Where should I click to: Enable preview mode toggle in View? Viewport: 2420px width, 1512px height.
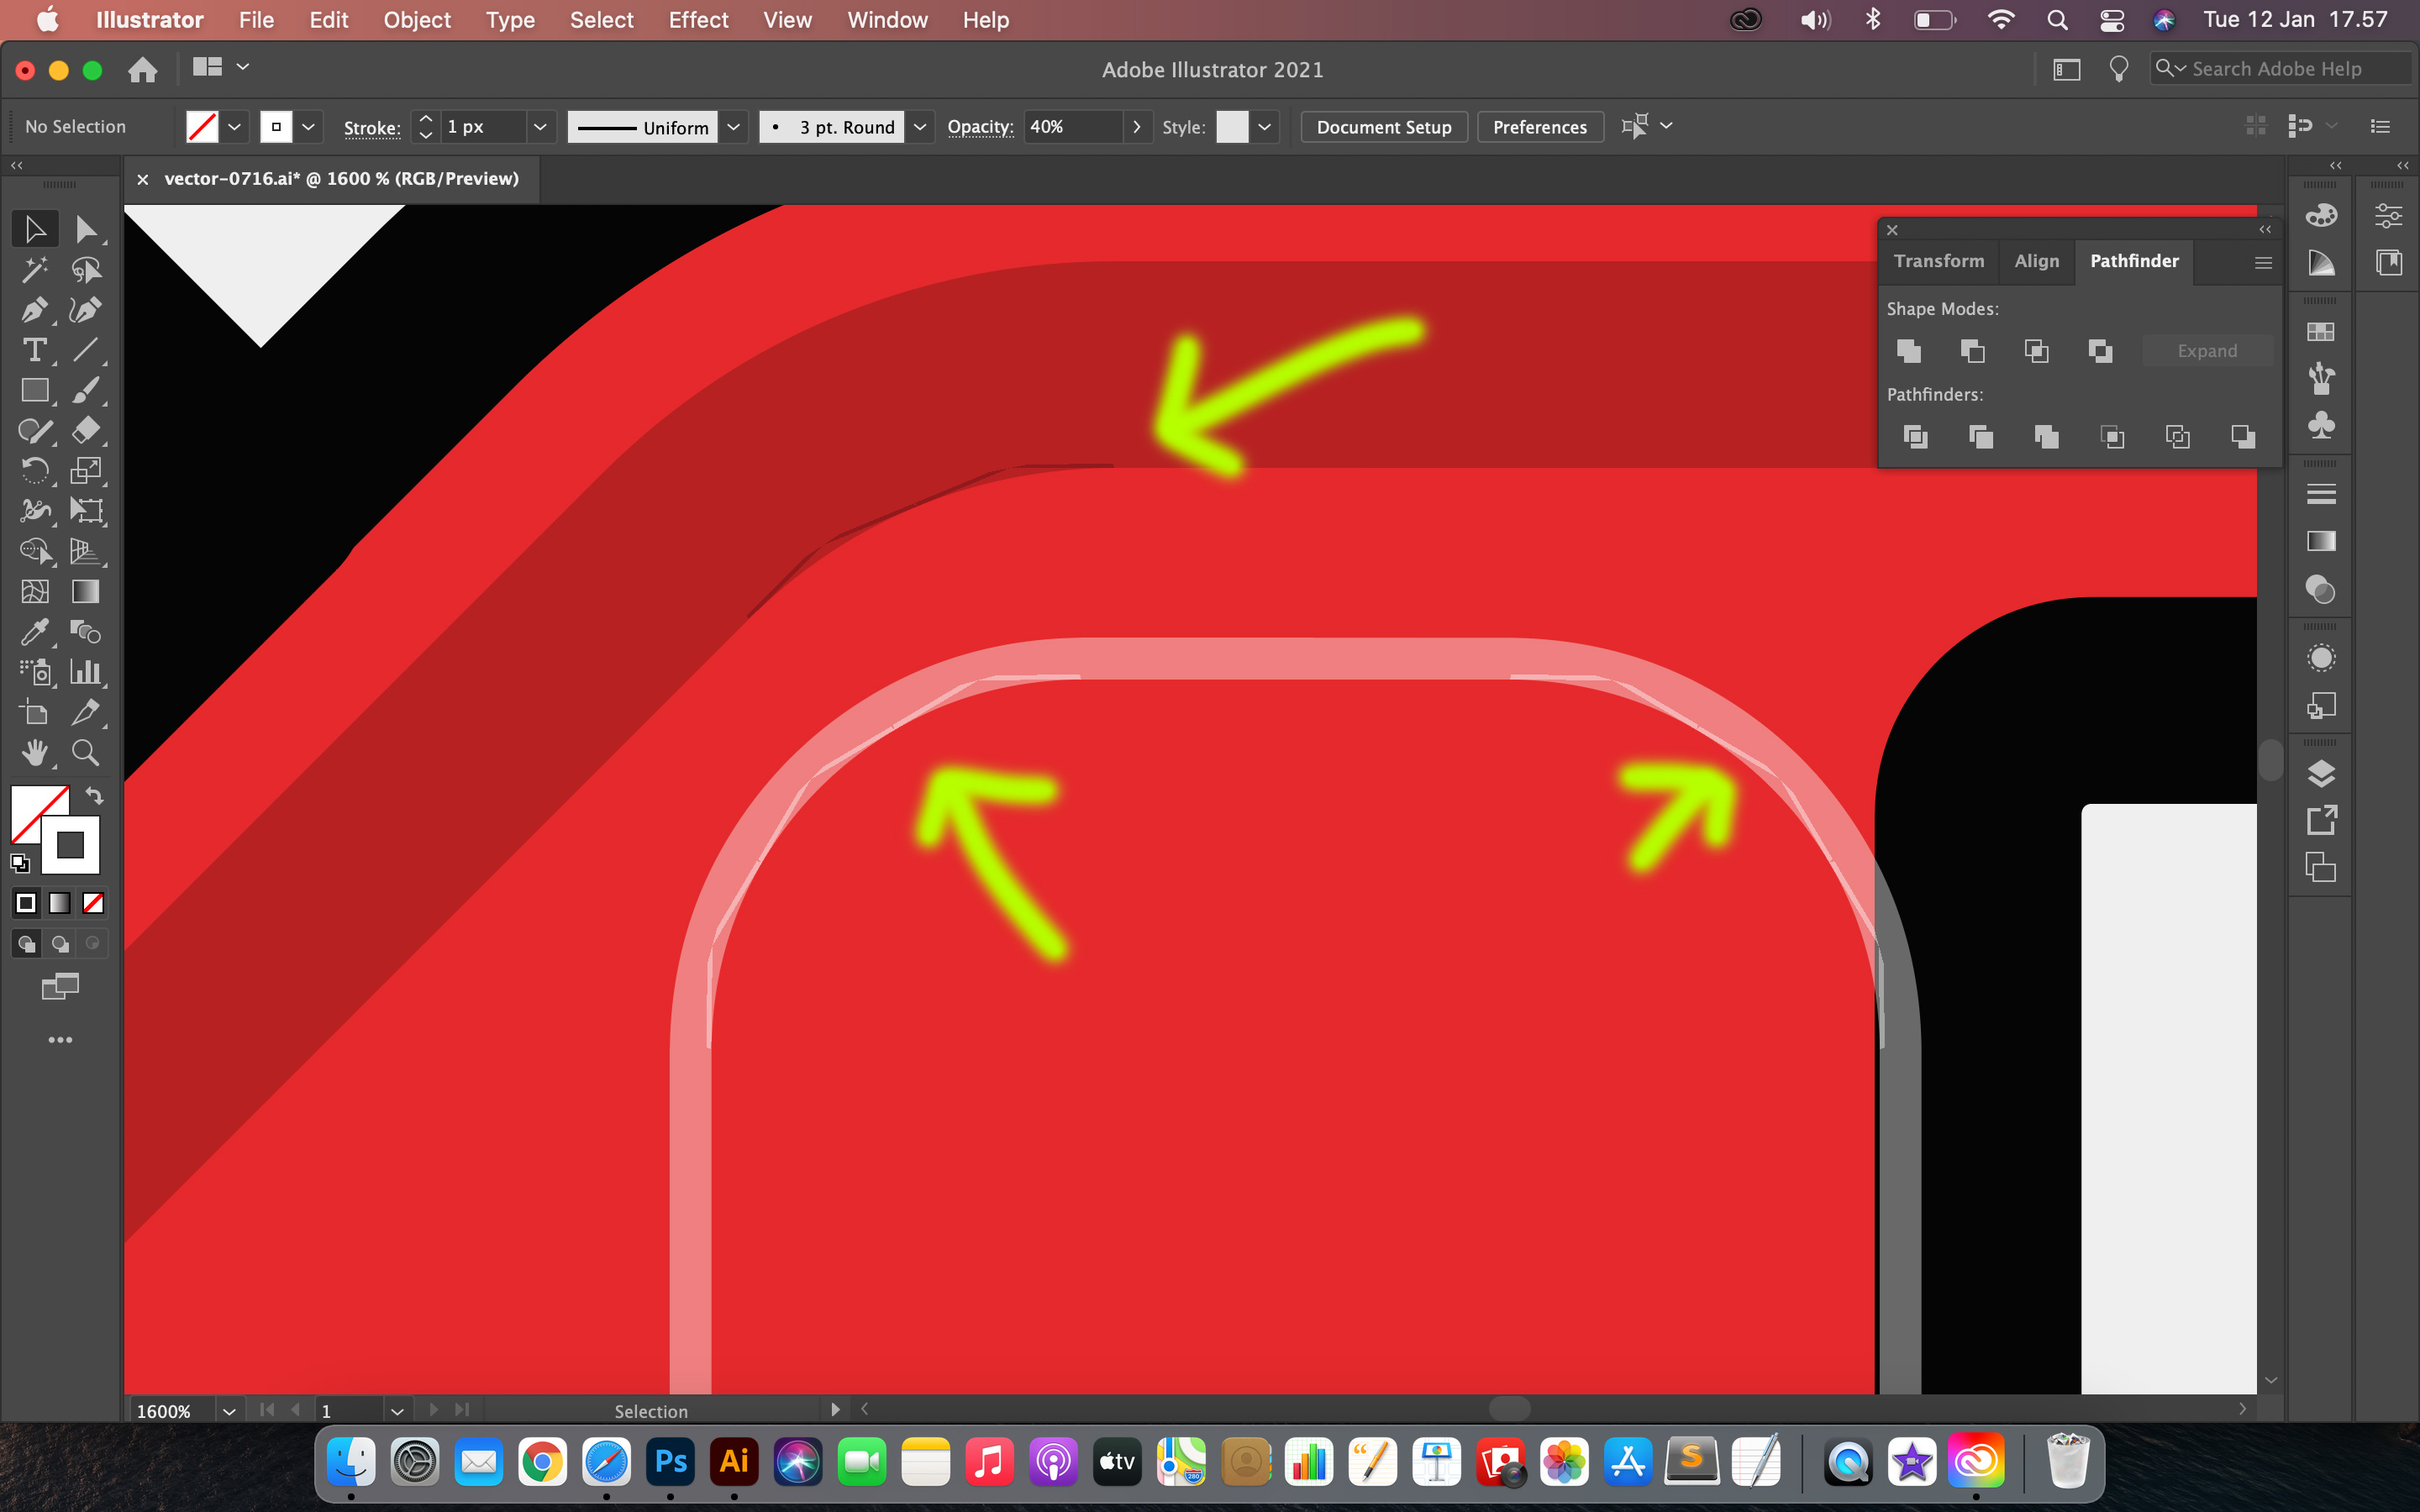tap(787, 19)
